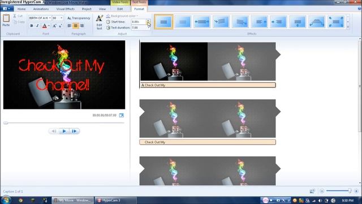This screenshot has height=204, width=362.
Task: Align caption text left
Action: point(70,25)
